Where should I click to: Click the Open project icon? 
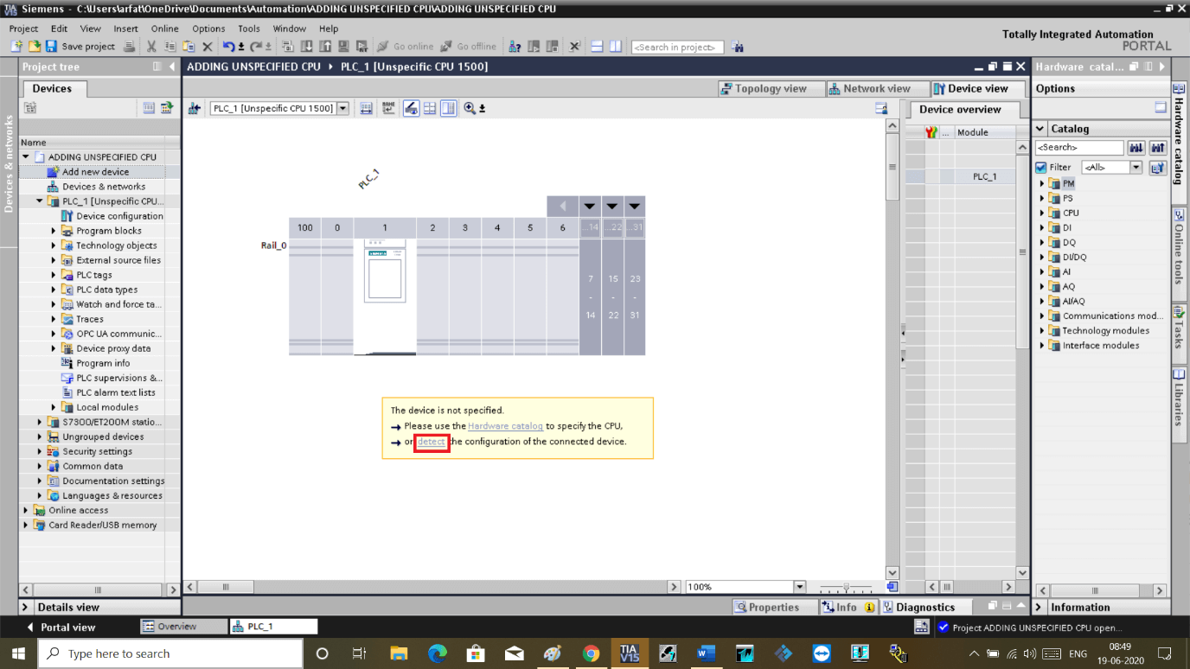(x=35, y=46)
